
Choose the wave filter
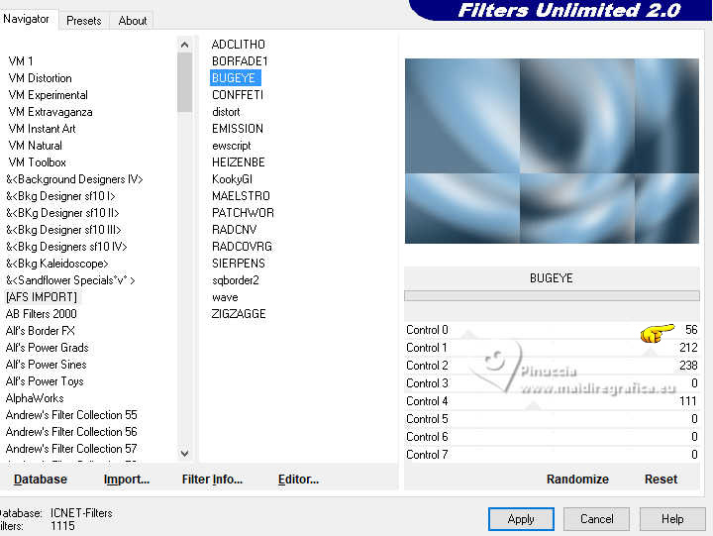click(225, 296)
